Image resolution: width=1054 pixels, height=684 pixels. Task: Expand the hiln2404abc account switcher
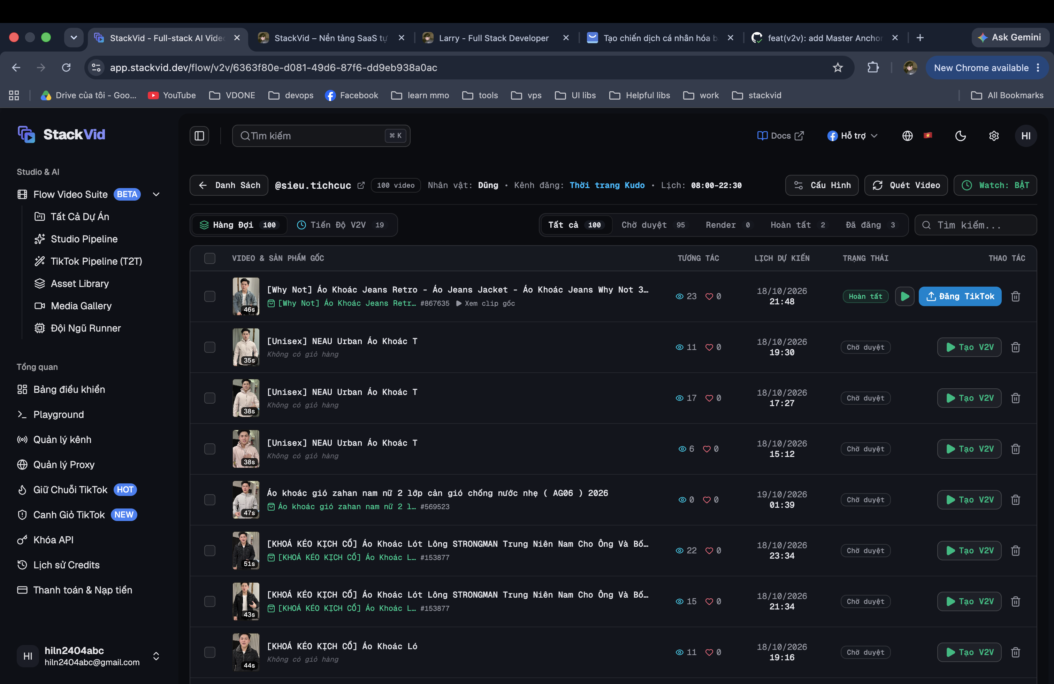tap(156, 656)
